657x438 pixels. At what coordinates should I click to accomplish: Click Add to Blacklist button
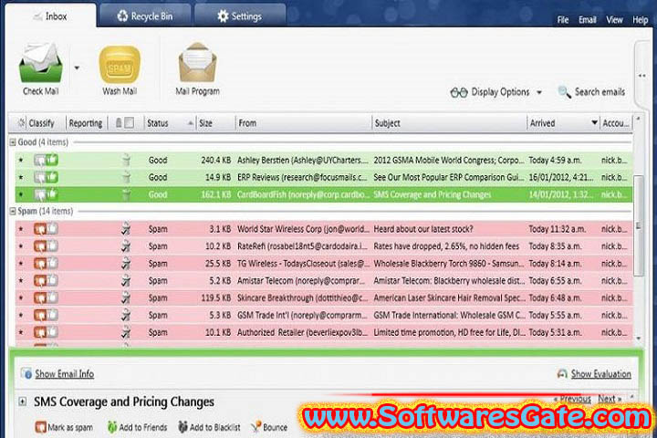click(209, 427)
